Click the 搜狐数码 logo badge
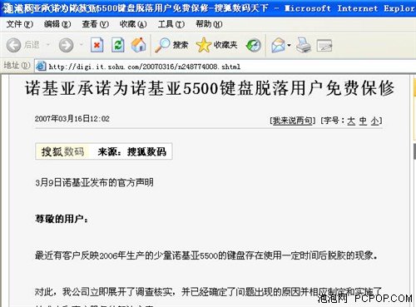416x307 pixels. point(62,151)
